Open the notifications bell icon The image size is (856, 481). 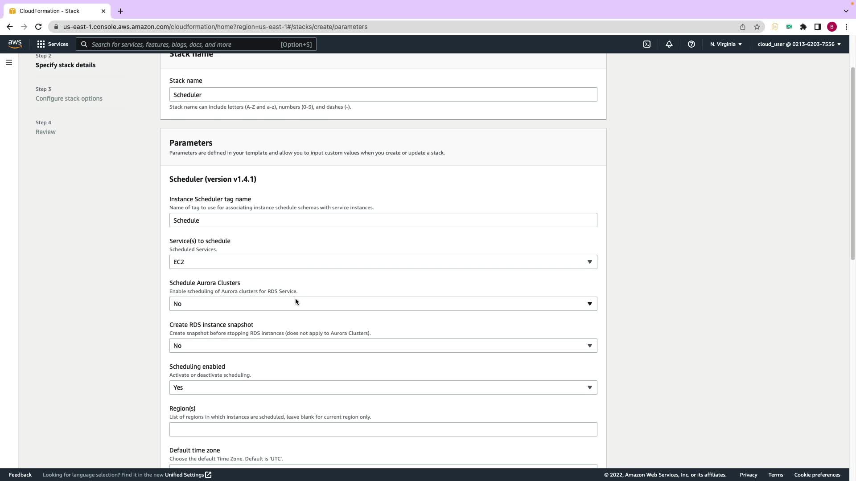(669, 44)
